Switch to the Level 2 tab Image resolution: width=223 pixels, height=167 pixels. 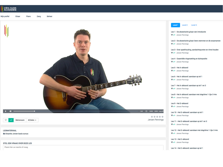185,25
